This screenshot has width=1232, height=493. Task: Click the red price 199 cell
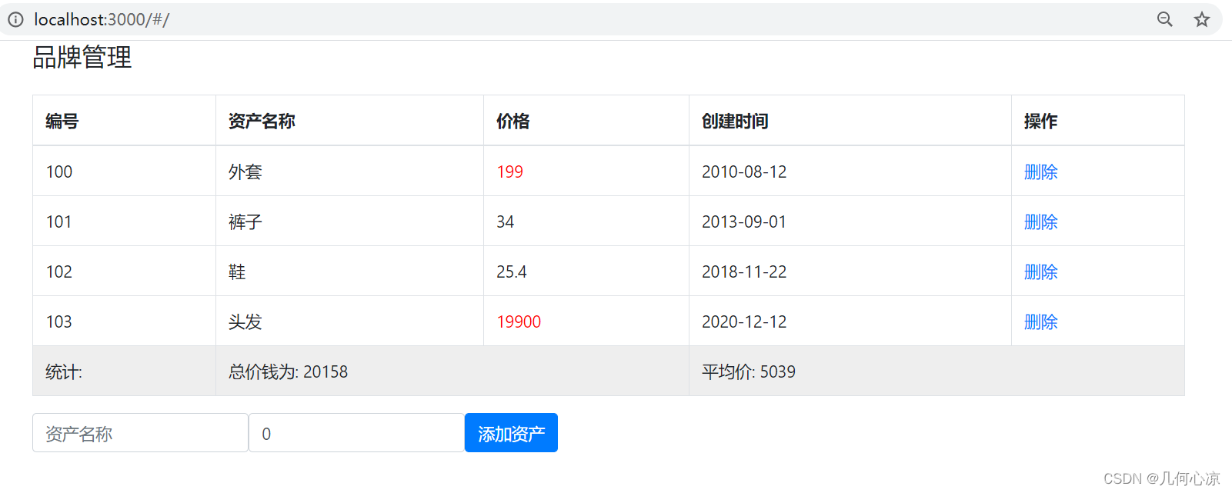[509, 172]
